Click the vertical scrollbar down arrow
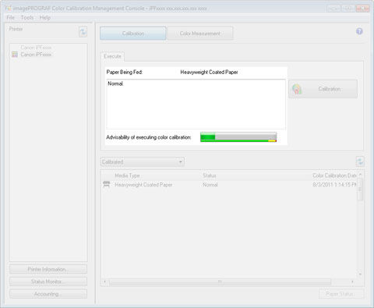Image resolution: width=374 pixels, height=308 pixels. click(360, 274)
